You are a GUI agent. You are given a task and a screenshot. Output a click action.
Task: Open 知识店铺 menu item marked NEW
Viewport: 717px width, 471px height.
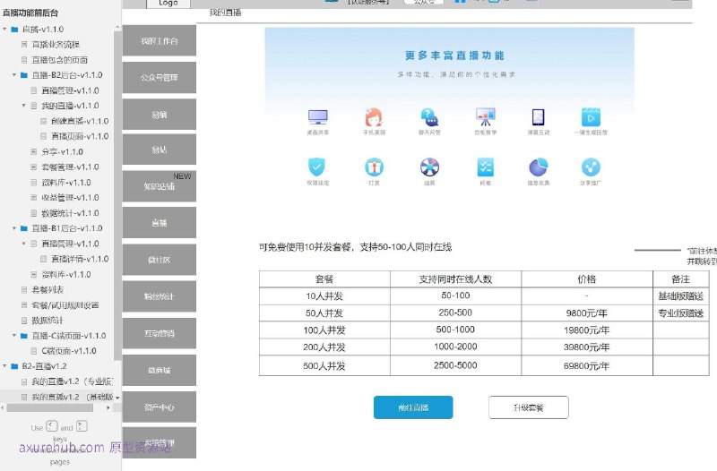coord(160,186)
